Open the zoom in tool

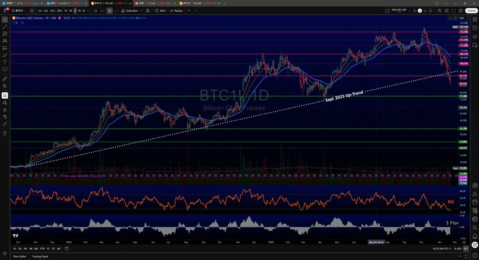5,86
